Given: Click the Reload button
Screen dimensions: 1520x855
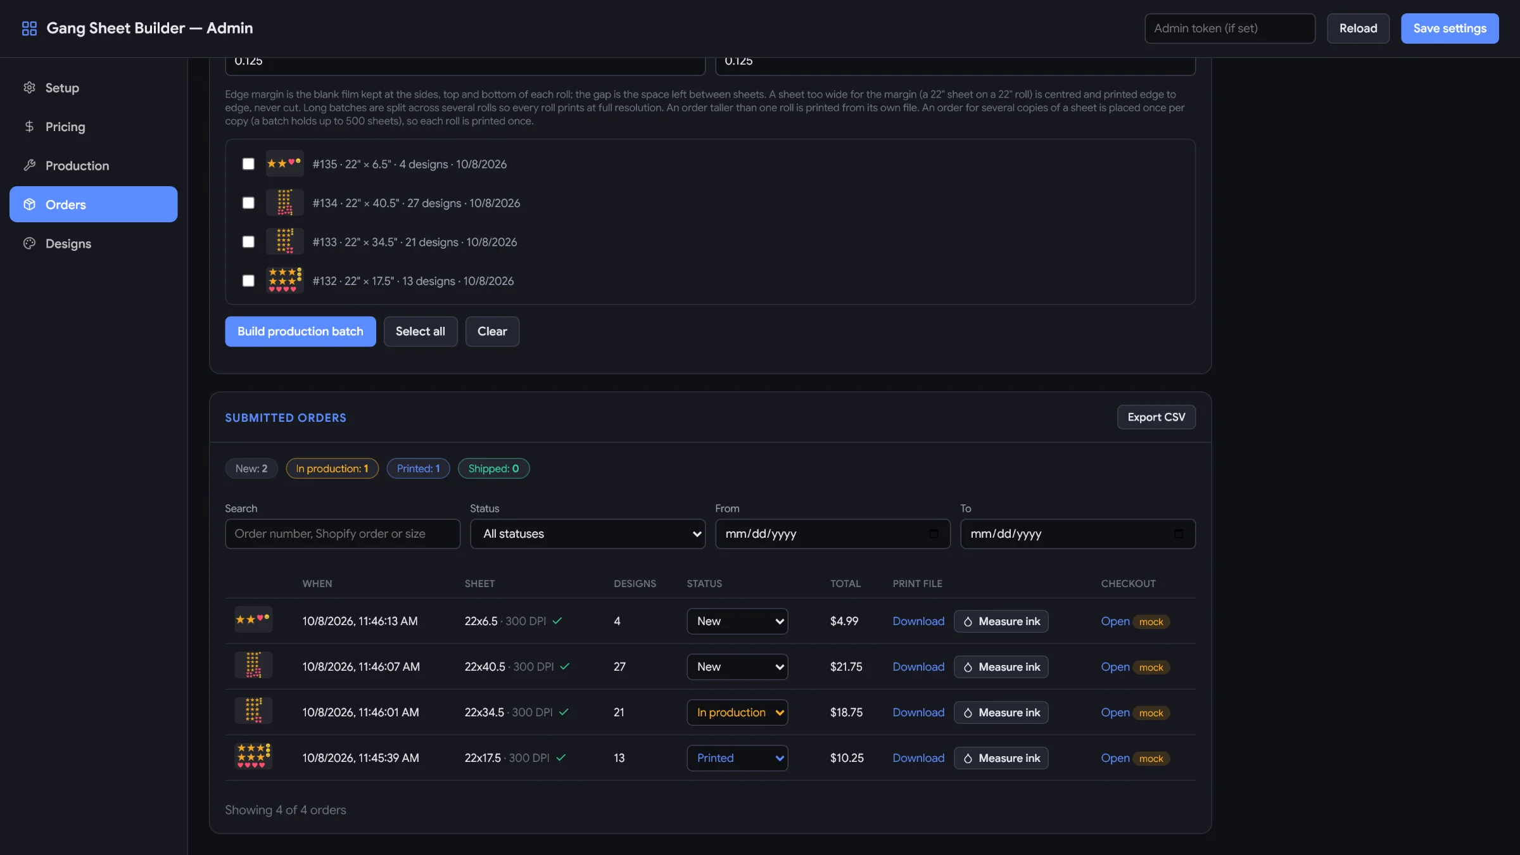Looking at the screenshot, I should [x=1358, y=28].
